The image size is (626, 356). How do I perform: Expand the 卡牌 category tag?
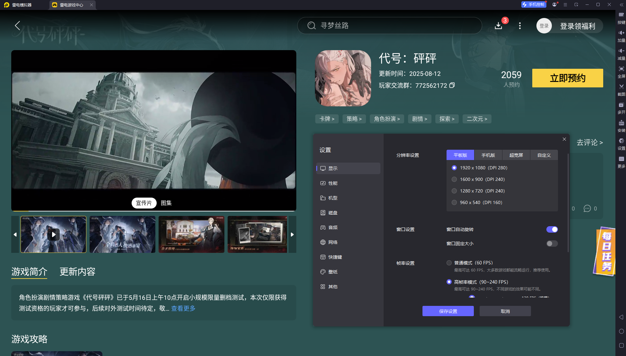click(326, 119)
